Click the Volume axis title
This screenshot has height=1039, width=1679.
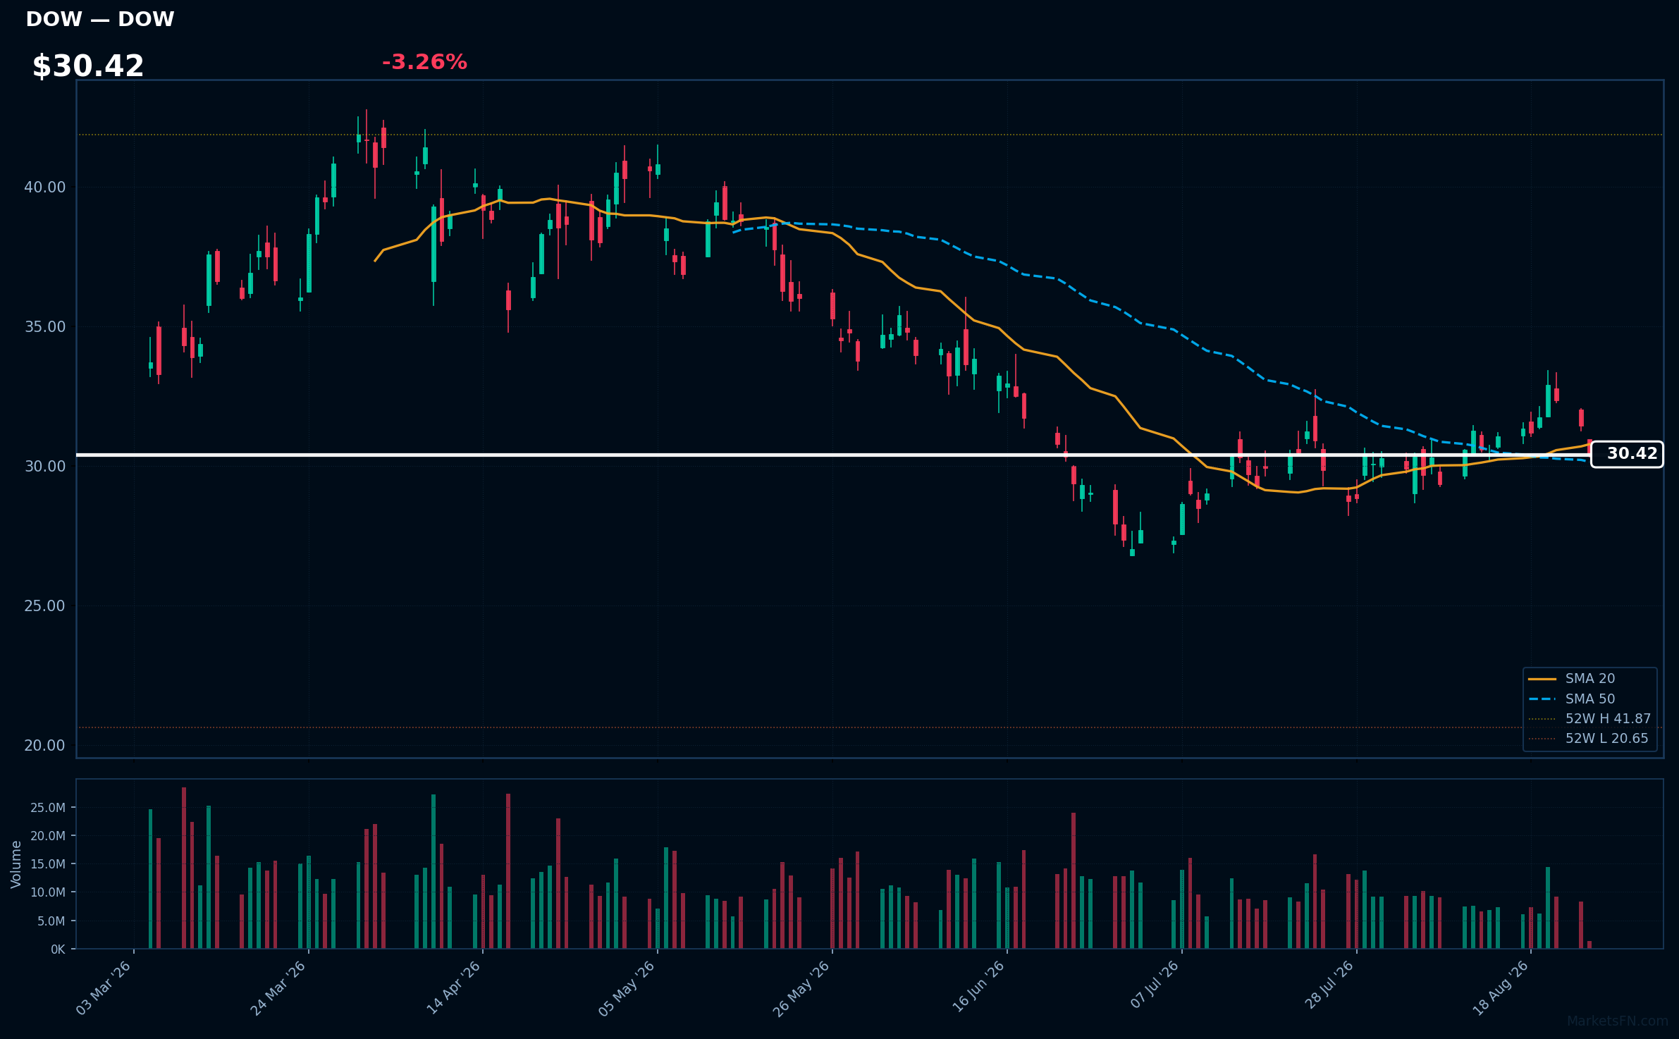click(x=16, y=863)
